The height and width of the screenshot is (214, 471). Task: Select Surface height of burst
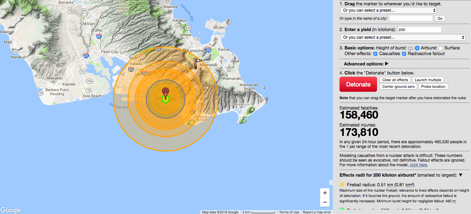click(x=441, y=48)
